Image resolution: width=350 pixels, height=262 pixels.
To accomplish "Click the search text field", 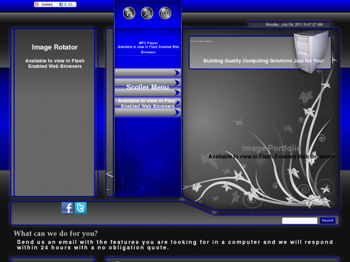I will (299, 221).
